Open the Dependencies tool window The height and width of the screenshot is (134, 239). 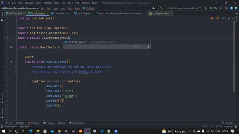coord(77,123)
